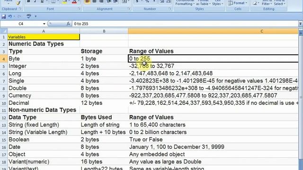303x170 pixels.
Task: Select the 'Numeric Data Types' heading cell
Action: click(x=44, y=44)
